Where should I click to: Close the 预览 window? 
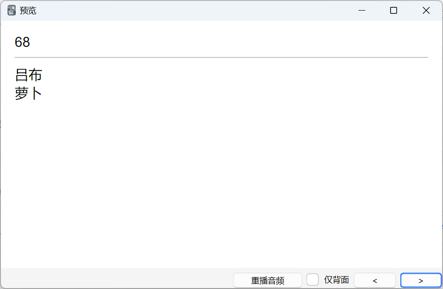[x=426, y=11]
